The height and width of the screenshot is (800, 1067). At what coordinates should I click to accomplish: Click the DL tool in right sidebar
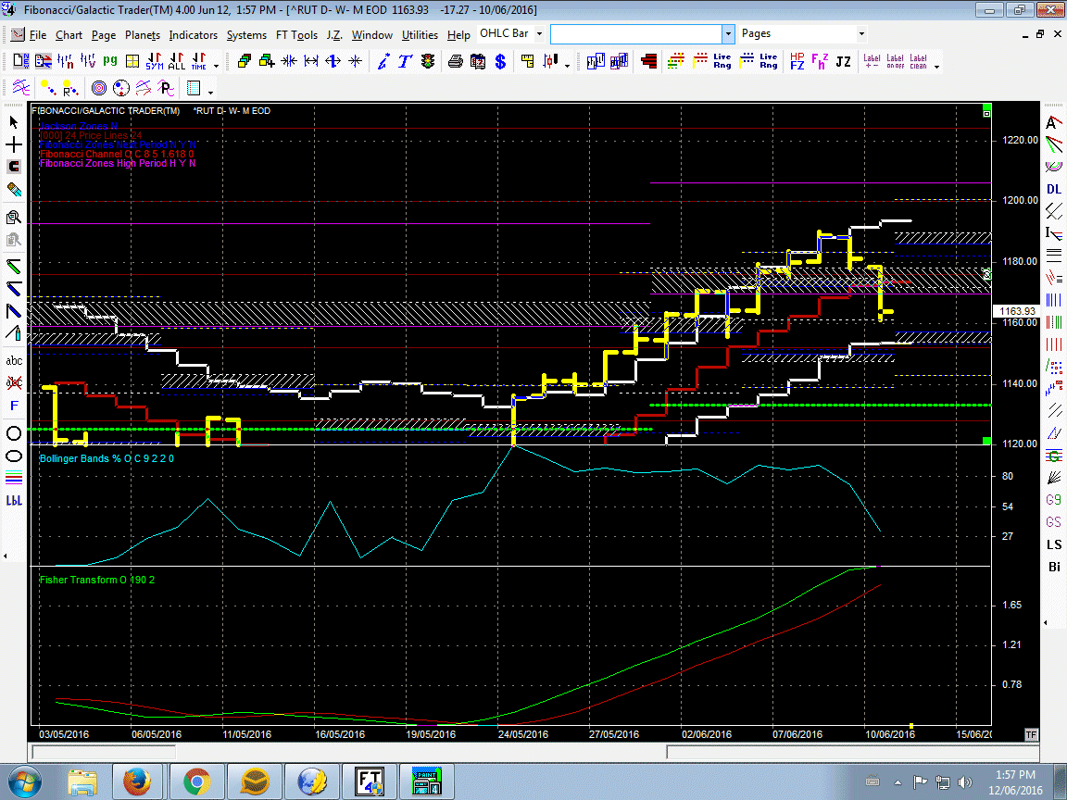click(x=1053, y=189)
